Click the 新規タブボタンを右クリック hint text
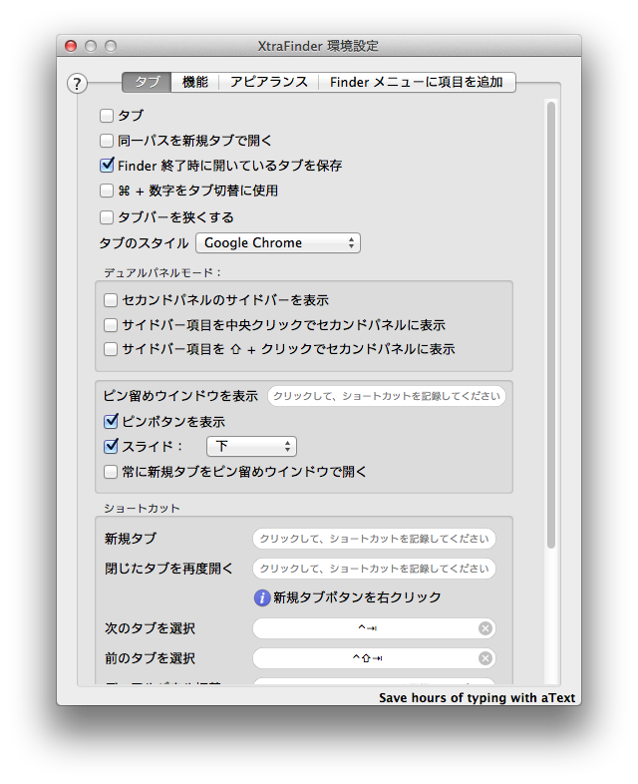The height and width of the screenshot is (784, 638). pos(357,597)
